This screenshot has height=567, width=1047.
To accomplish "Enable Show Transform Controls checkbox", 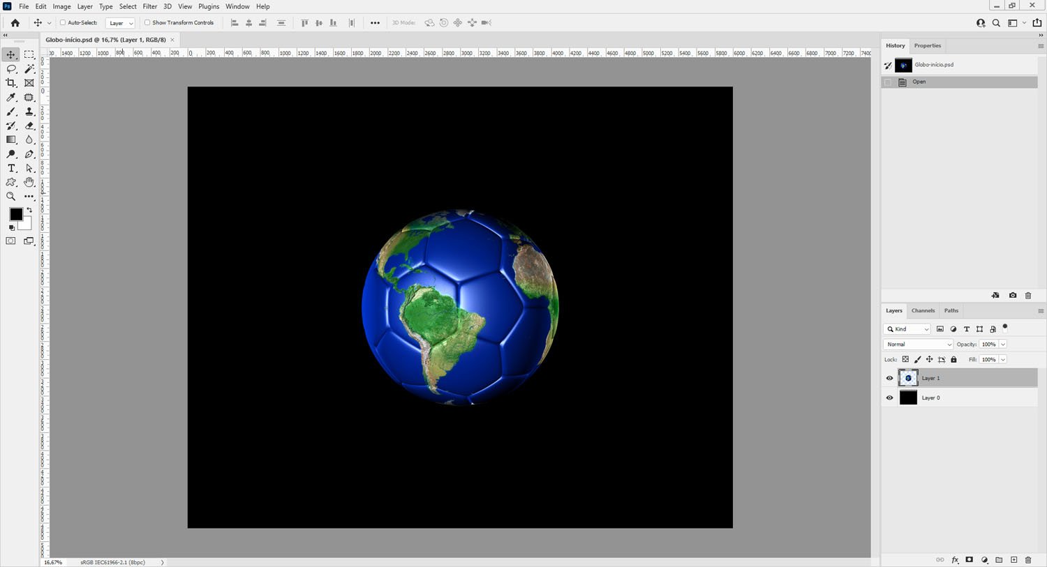I will click(x=147, y=23).
